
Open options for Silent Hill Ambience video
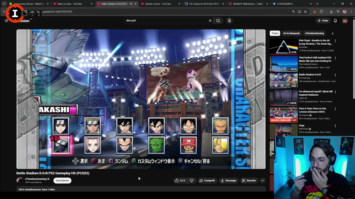[x=335, y=92]
